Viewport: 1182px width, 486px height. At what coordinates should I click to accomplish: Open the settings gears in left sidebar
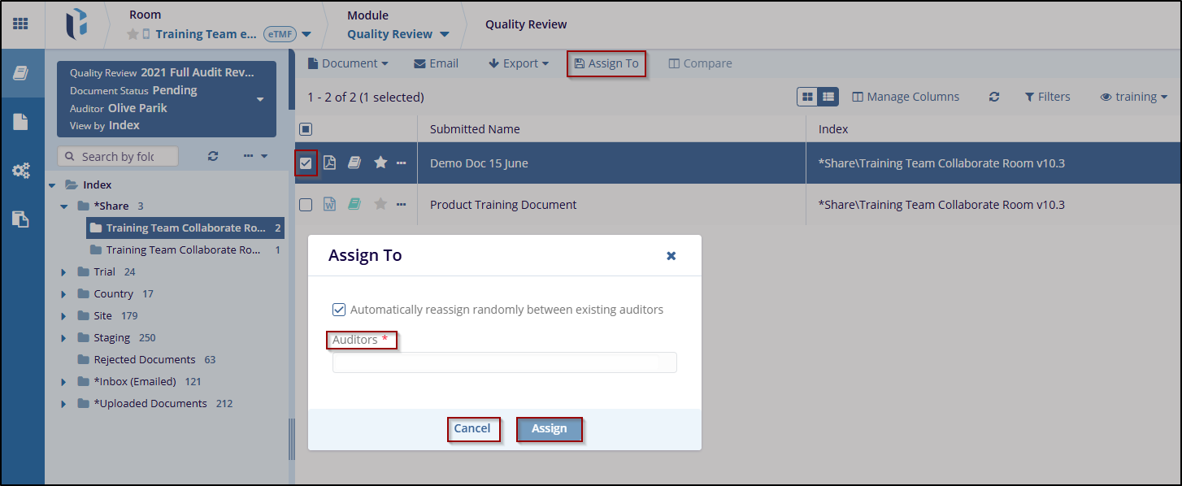point(20,171)
